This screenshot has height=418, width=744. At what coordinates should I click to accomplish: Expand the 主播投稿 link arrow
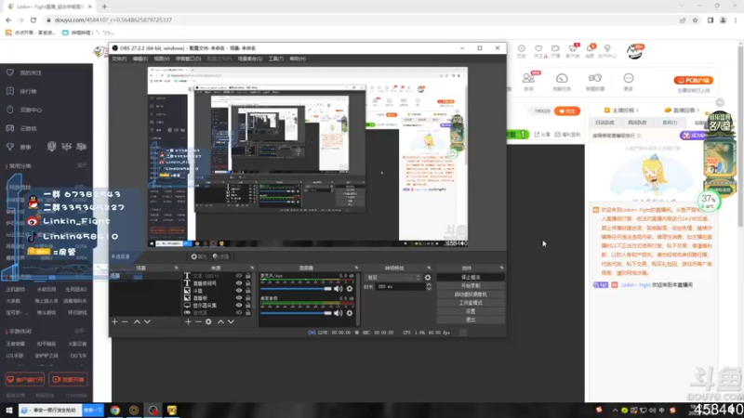click(x=637, y=111)
